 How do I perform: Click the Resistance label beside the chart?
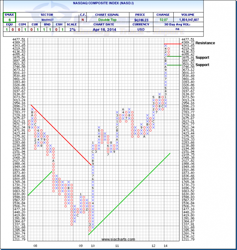[x=205, y=43]
